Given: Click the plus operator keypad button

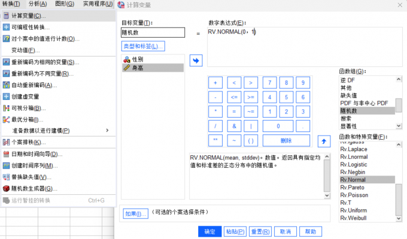Looking at the screenshot, I should pyautogui.click(x=215, y=82).
